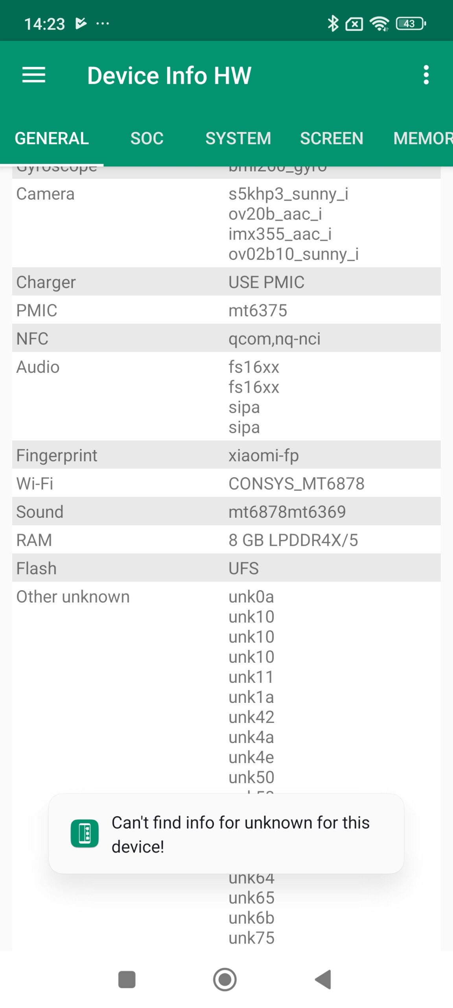Open the three-dot overflow menu
Image resolution: width=453 pixels, height=1008 pixels.
[426, 75]
